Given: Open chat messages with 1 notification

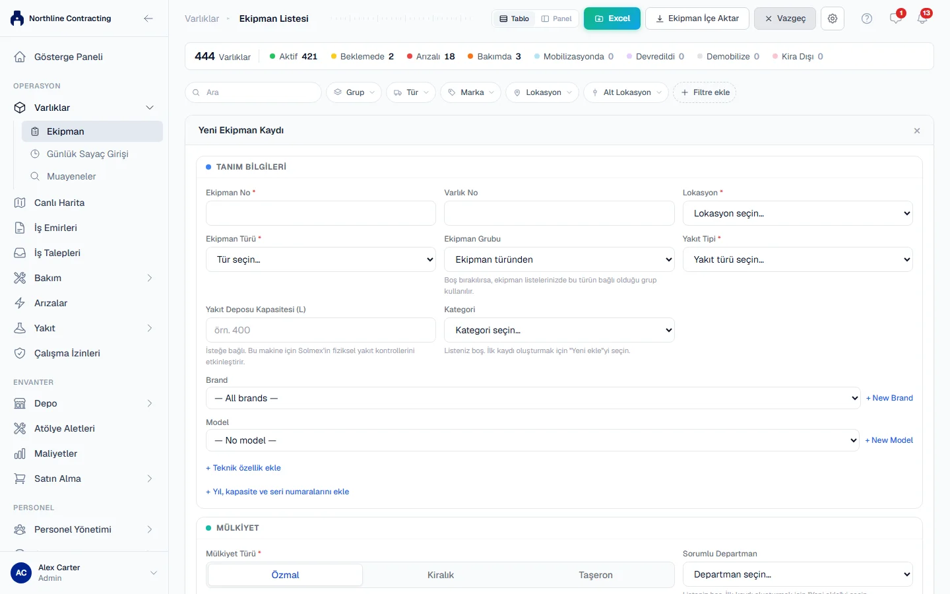Looking at the screenshot, I should click(x=895, y=18).
